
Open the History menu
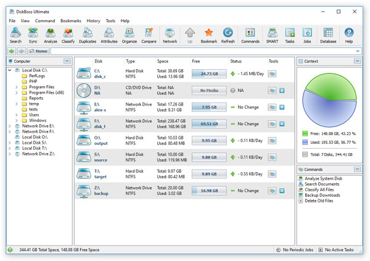click(93, 21)
